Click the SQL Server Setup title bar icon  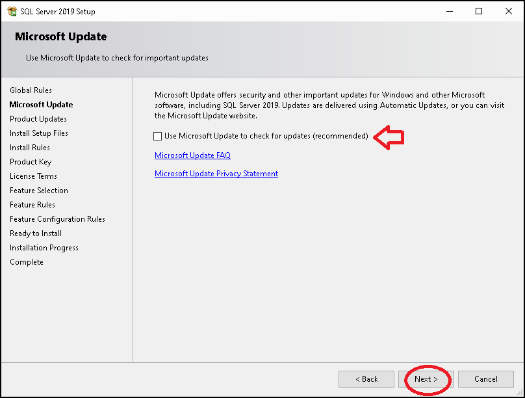pyautogui.click(x=12, y=12)
